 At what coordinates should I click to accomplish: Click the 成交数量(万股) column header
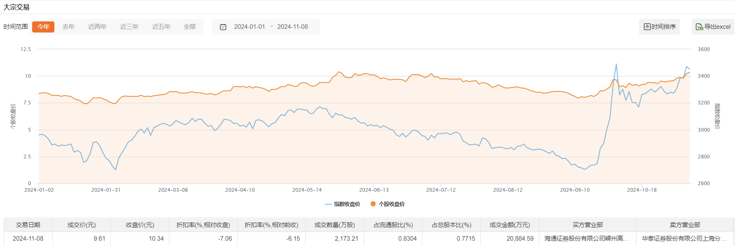point(335,225)
